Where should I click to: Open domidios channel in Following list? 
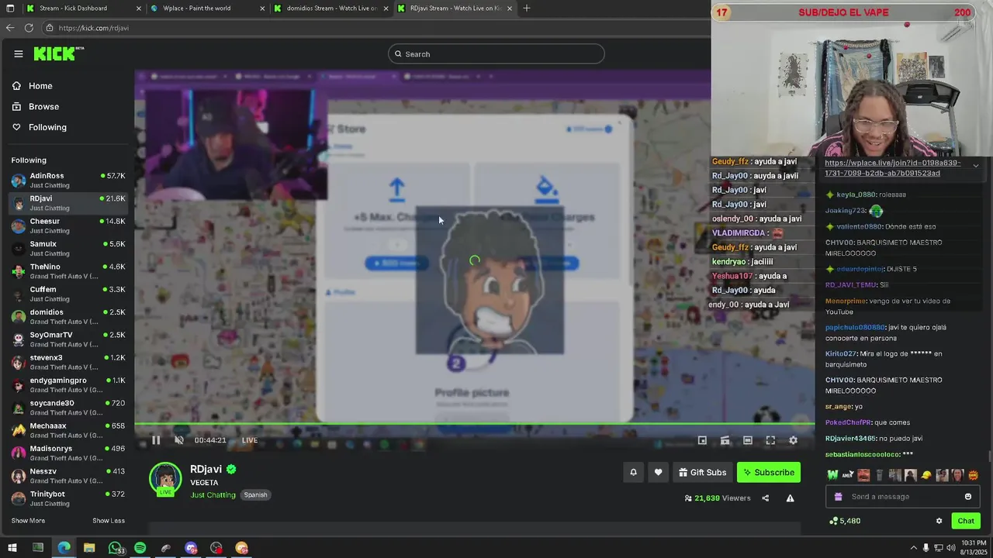68,316
